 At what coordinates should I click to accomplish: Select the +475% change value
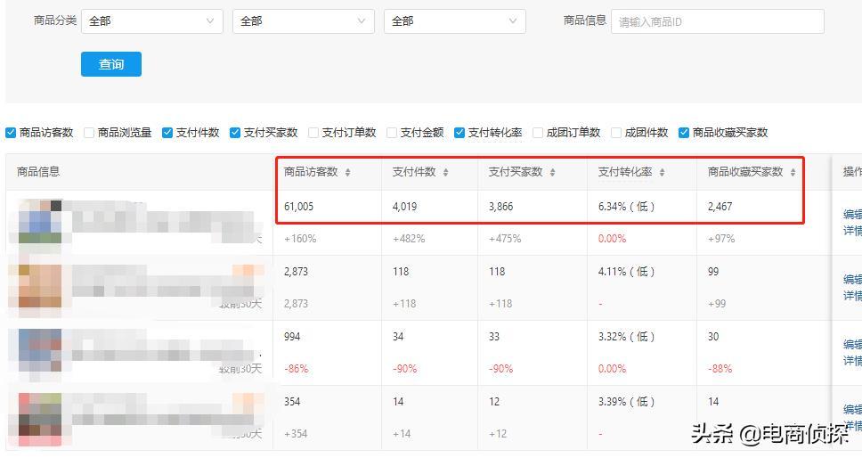point(505,239)
